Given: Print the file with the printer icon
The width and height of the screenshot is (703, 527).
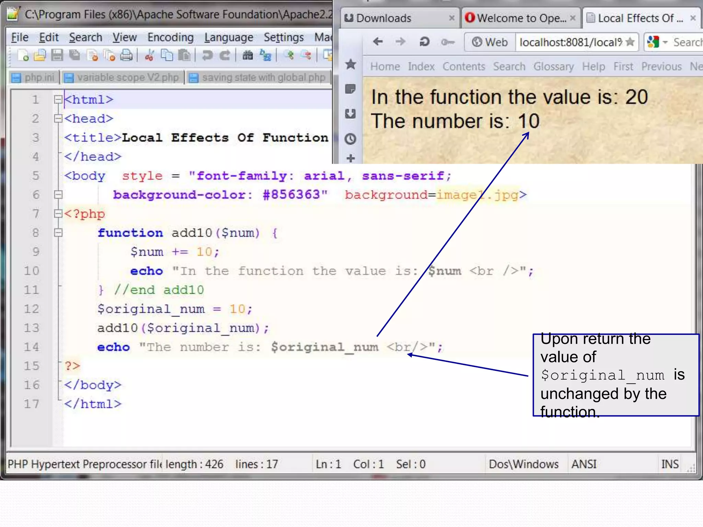Looking at the screenshot, I should pyautogui.click(x=126, y=55).
